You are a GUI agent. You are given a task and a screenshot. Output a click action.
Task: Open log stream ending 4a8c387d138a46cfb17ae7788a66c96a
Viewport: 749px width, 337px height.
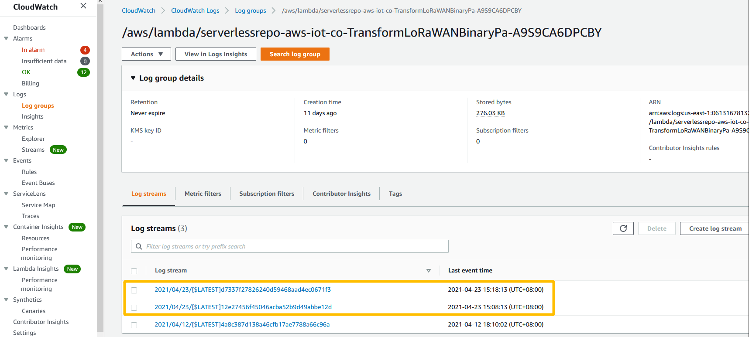click(x=242, y=324)
